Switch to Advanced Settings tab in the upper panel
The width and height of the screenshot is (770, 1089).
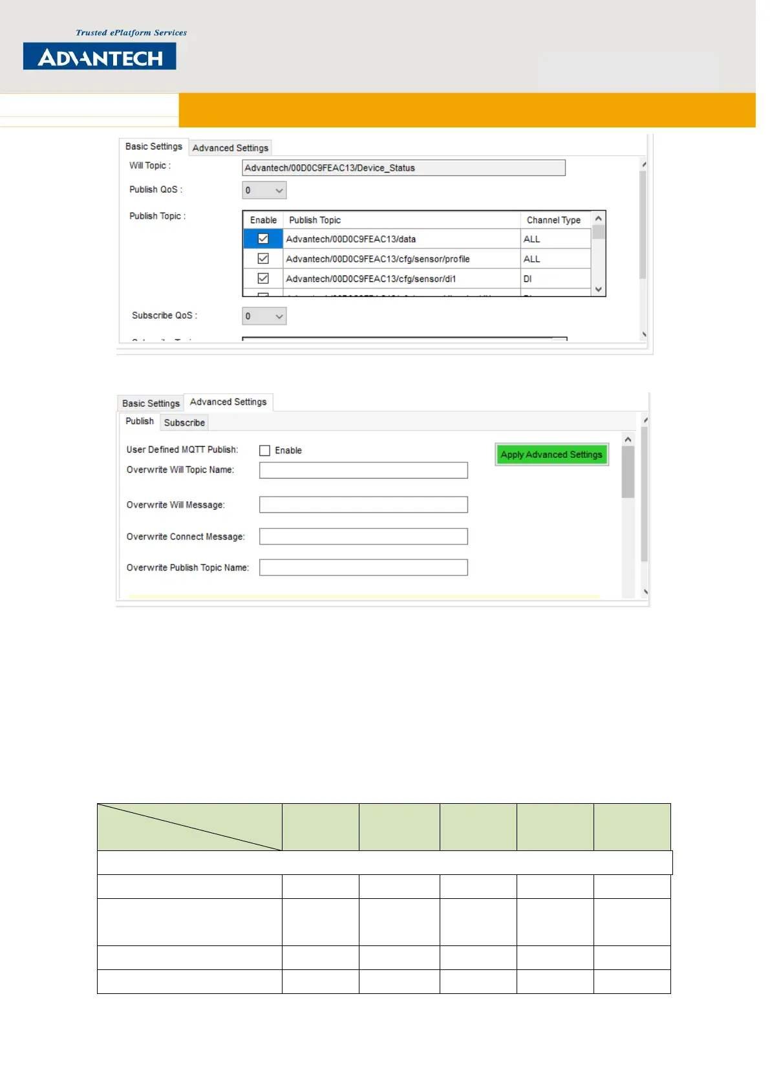tap(230, 148)
